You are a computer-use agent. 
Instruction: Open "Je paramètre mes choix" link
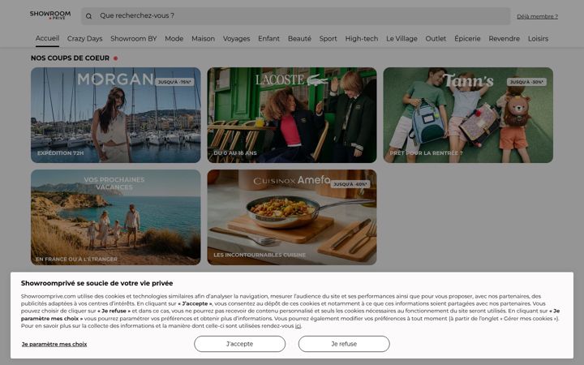pos(54,344)
